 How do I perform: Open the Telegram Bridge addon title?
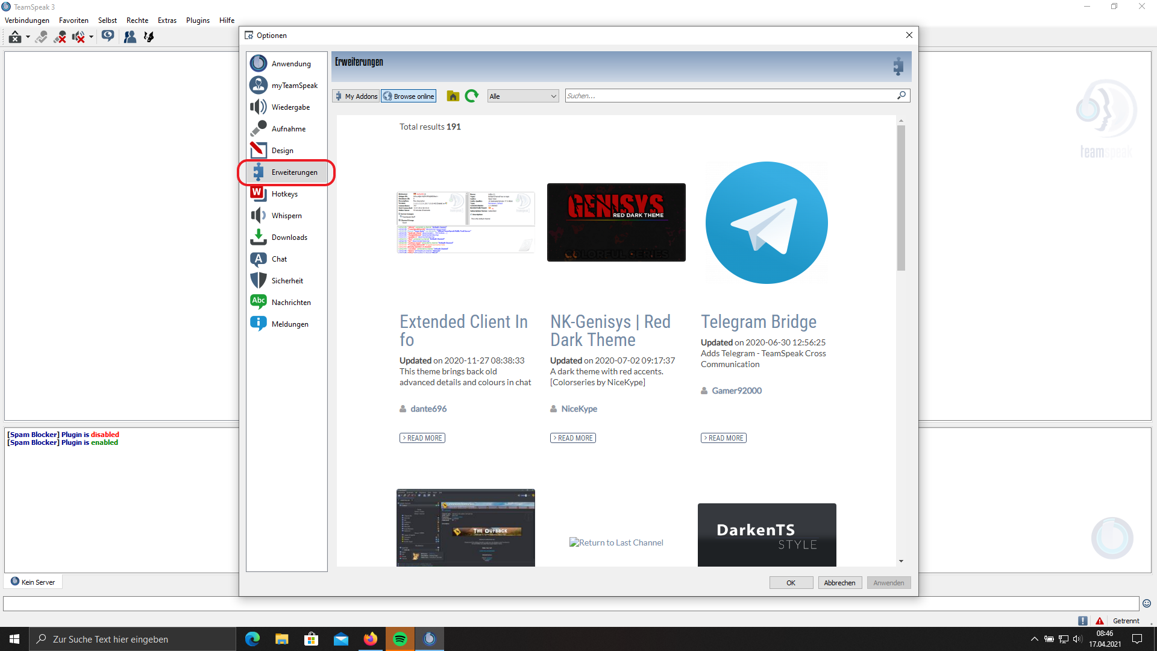759,321
